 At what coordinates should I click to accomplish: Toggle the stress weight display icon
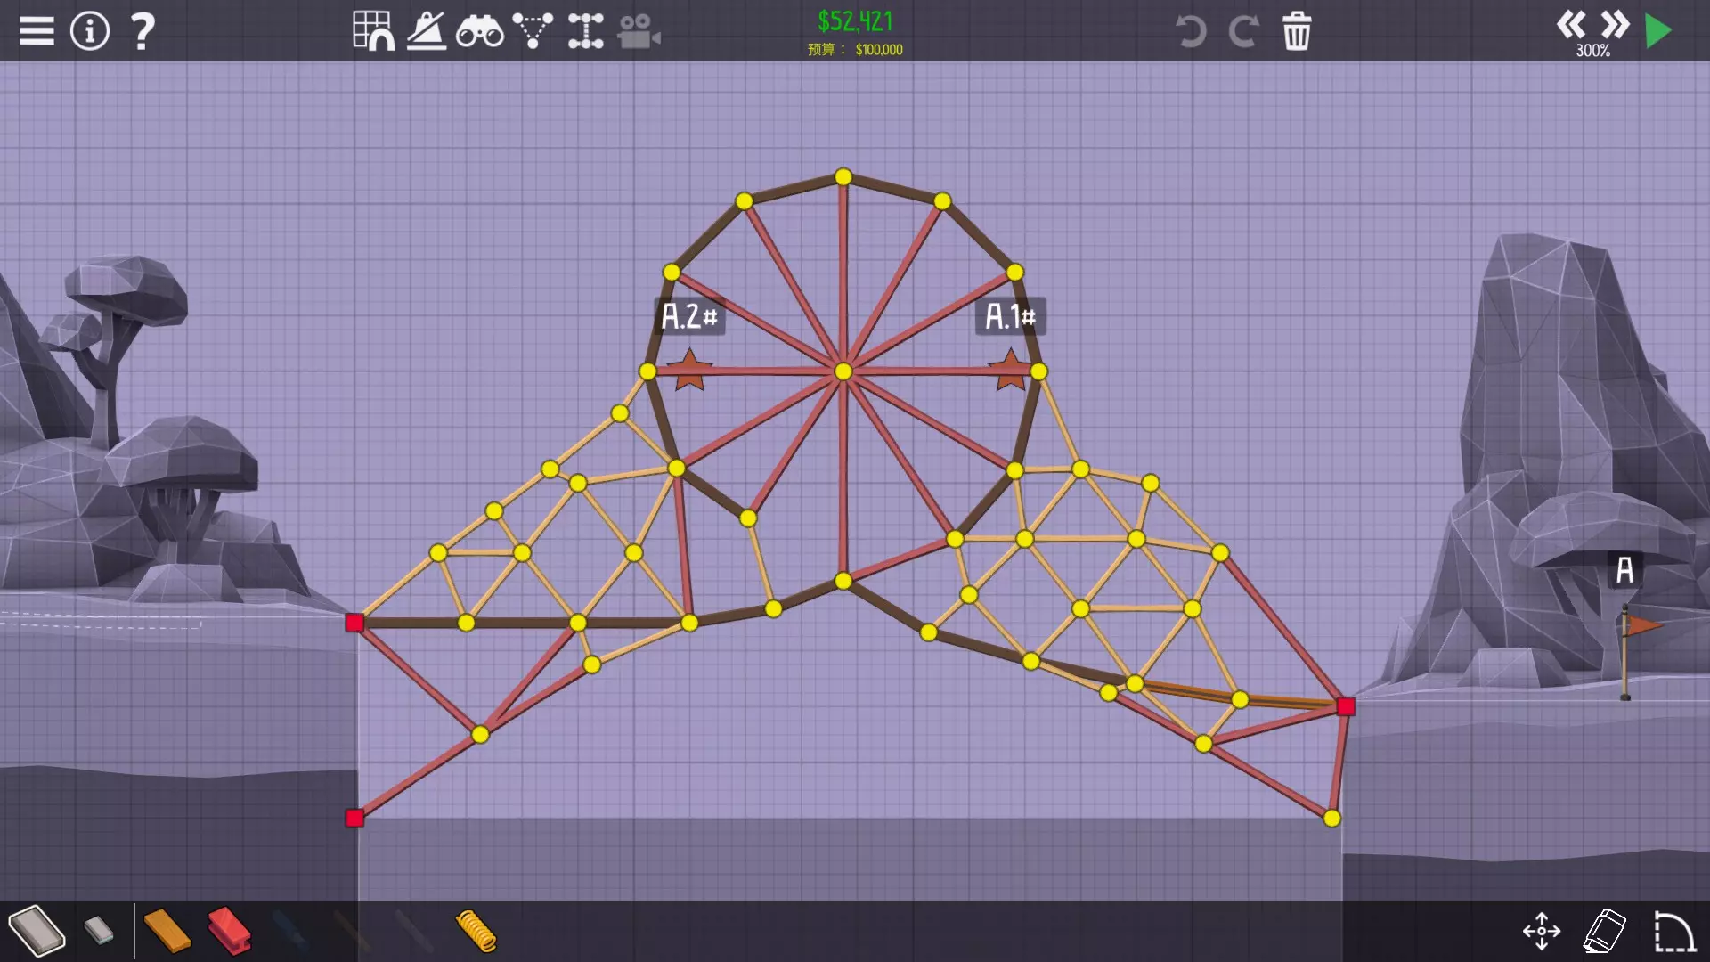pyautogui.click(x=427, y=31)
